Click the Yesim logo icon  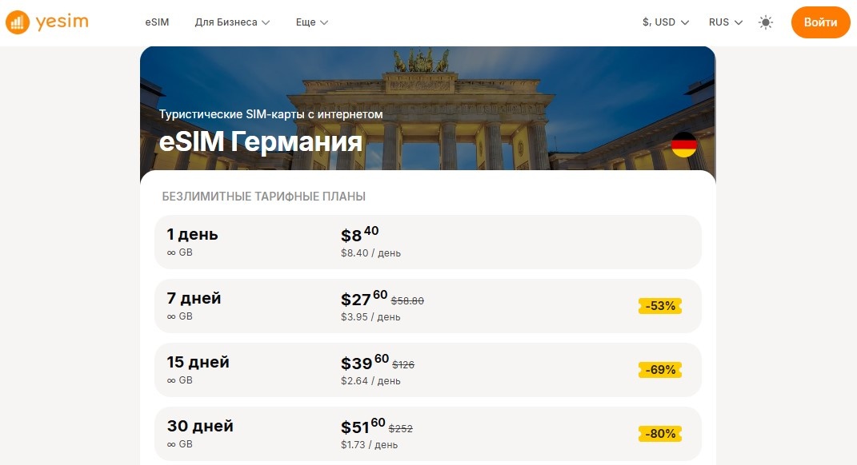[17, 22]
